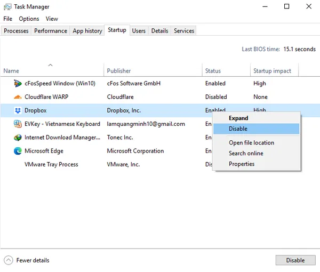This screenshot has width=320, height=272.
Task: Click the Internet Download Manager icon
Action: pyautogui.click(x=18, y=137)
